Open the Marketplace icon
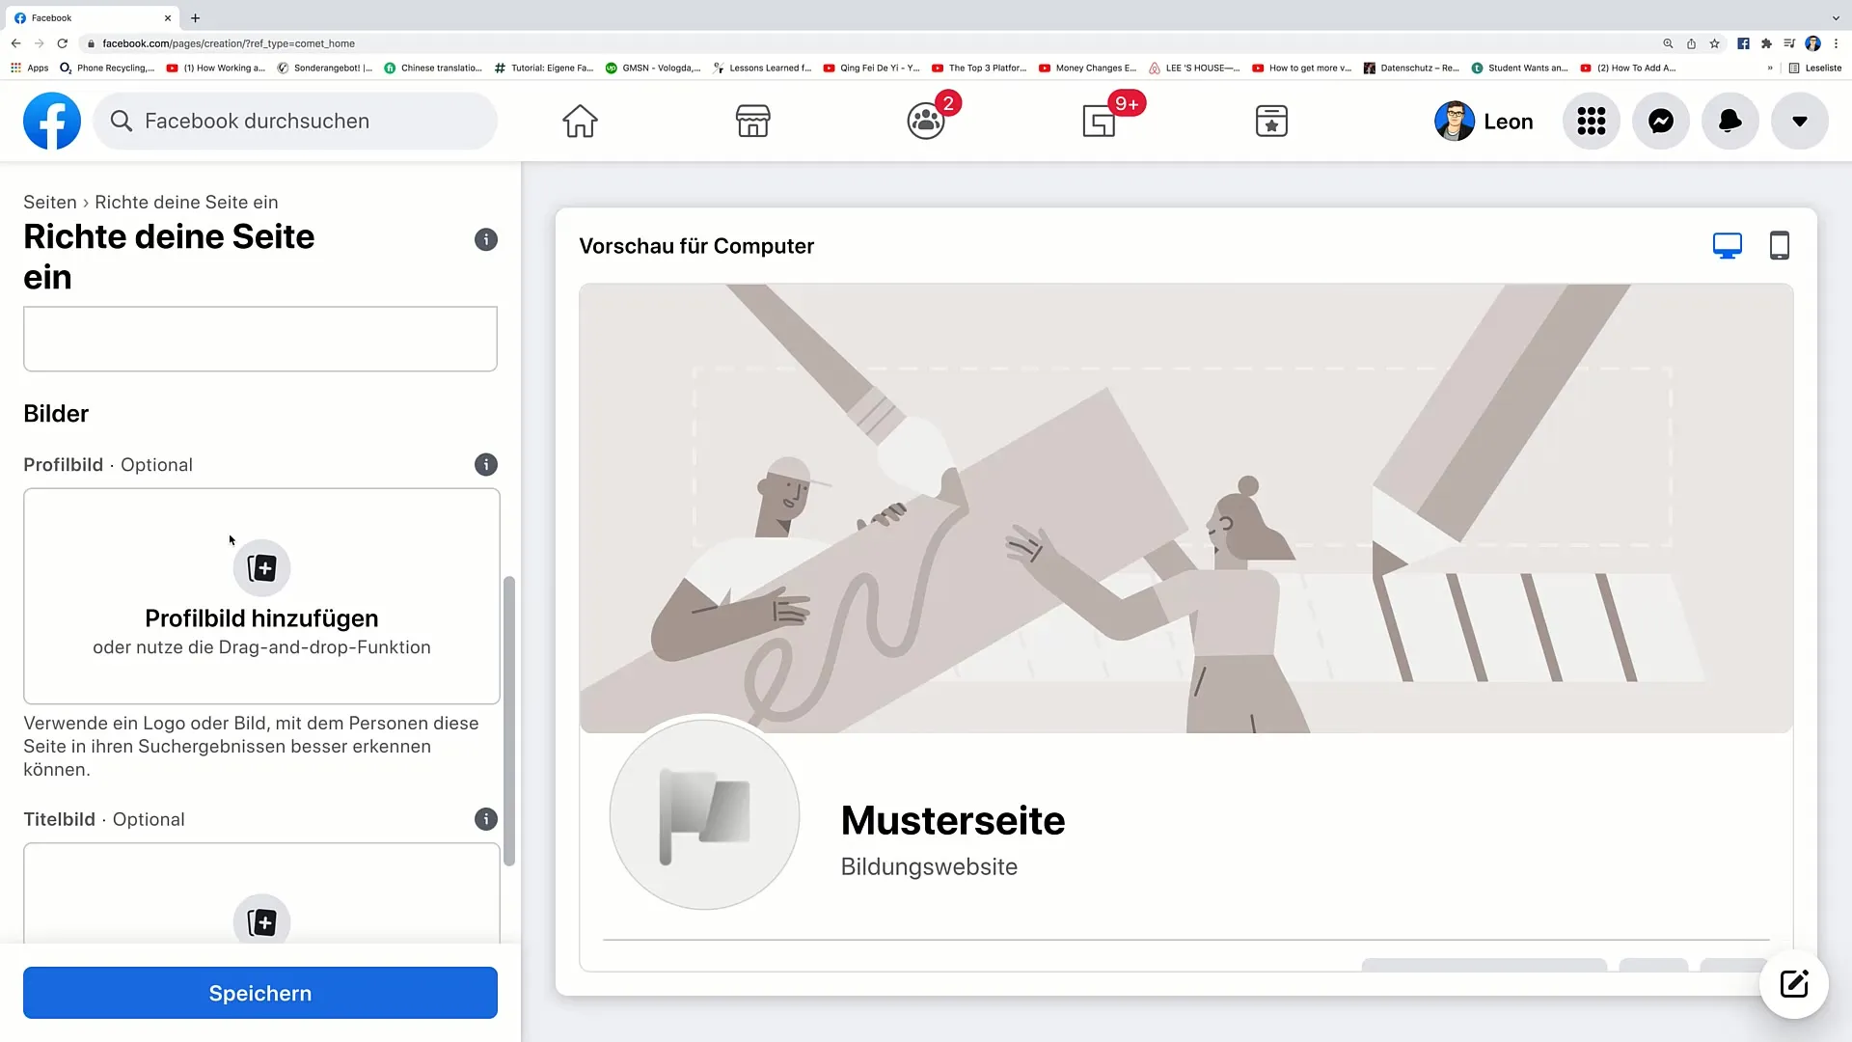 (x=751, y=121)
